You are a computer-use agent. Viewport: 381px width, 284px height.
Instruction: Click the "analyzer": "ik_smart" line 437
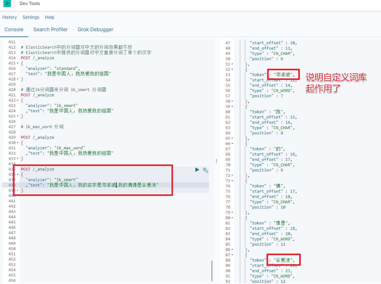click(52, 180)
